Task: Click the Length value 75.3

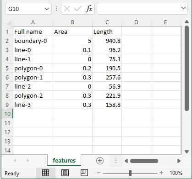Action: [107, 59]
